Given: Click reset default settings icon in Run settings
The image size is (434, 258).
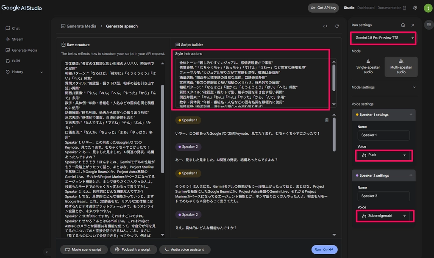Looking at the screenshot, I should tap(403, 25).
